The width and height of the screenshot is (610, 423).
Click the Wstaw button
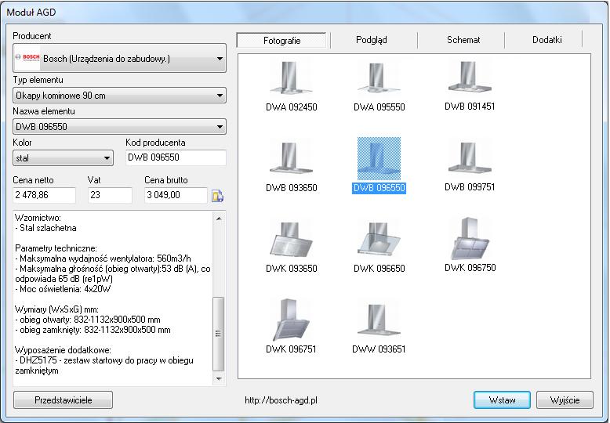502,400
